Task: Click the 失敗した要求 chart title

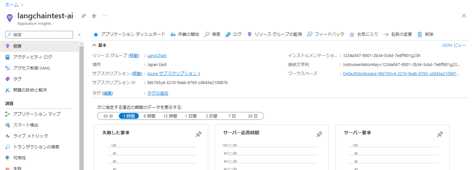Action: coord(116,133)
